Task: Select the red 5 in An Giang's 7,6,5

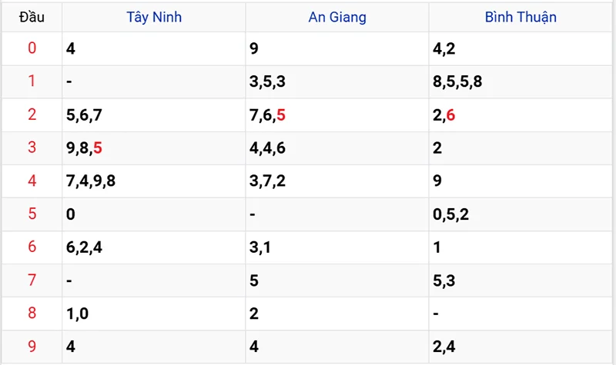Action: pos(281,115)
